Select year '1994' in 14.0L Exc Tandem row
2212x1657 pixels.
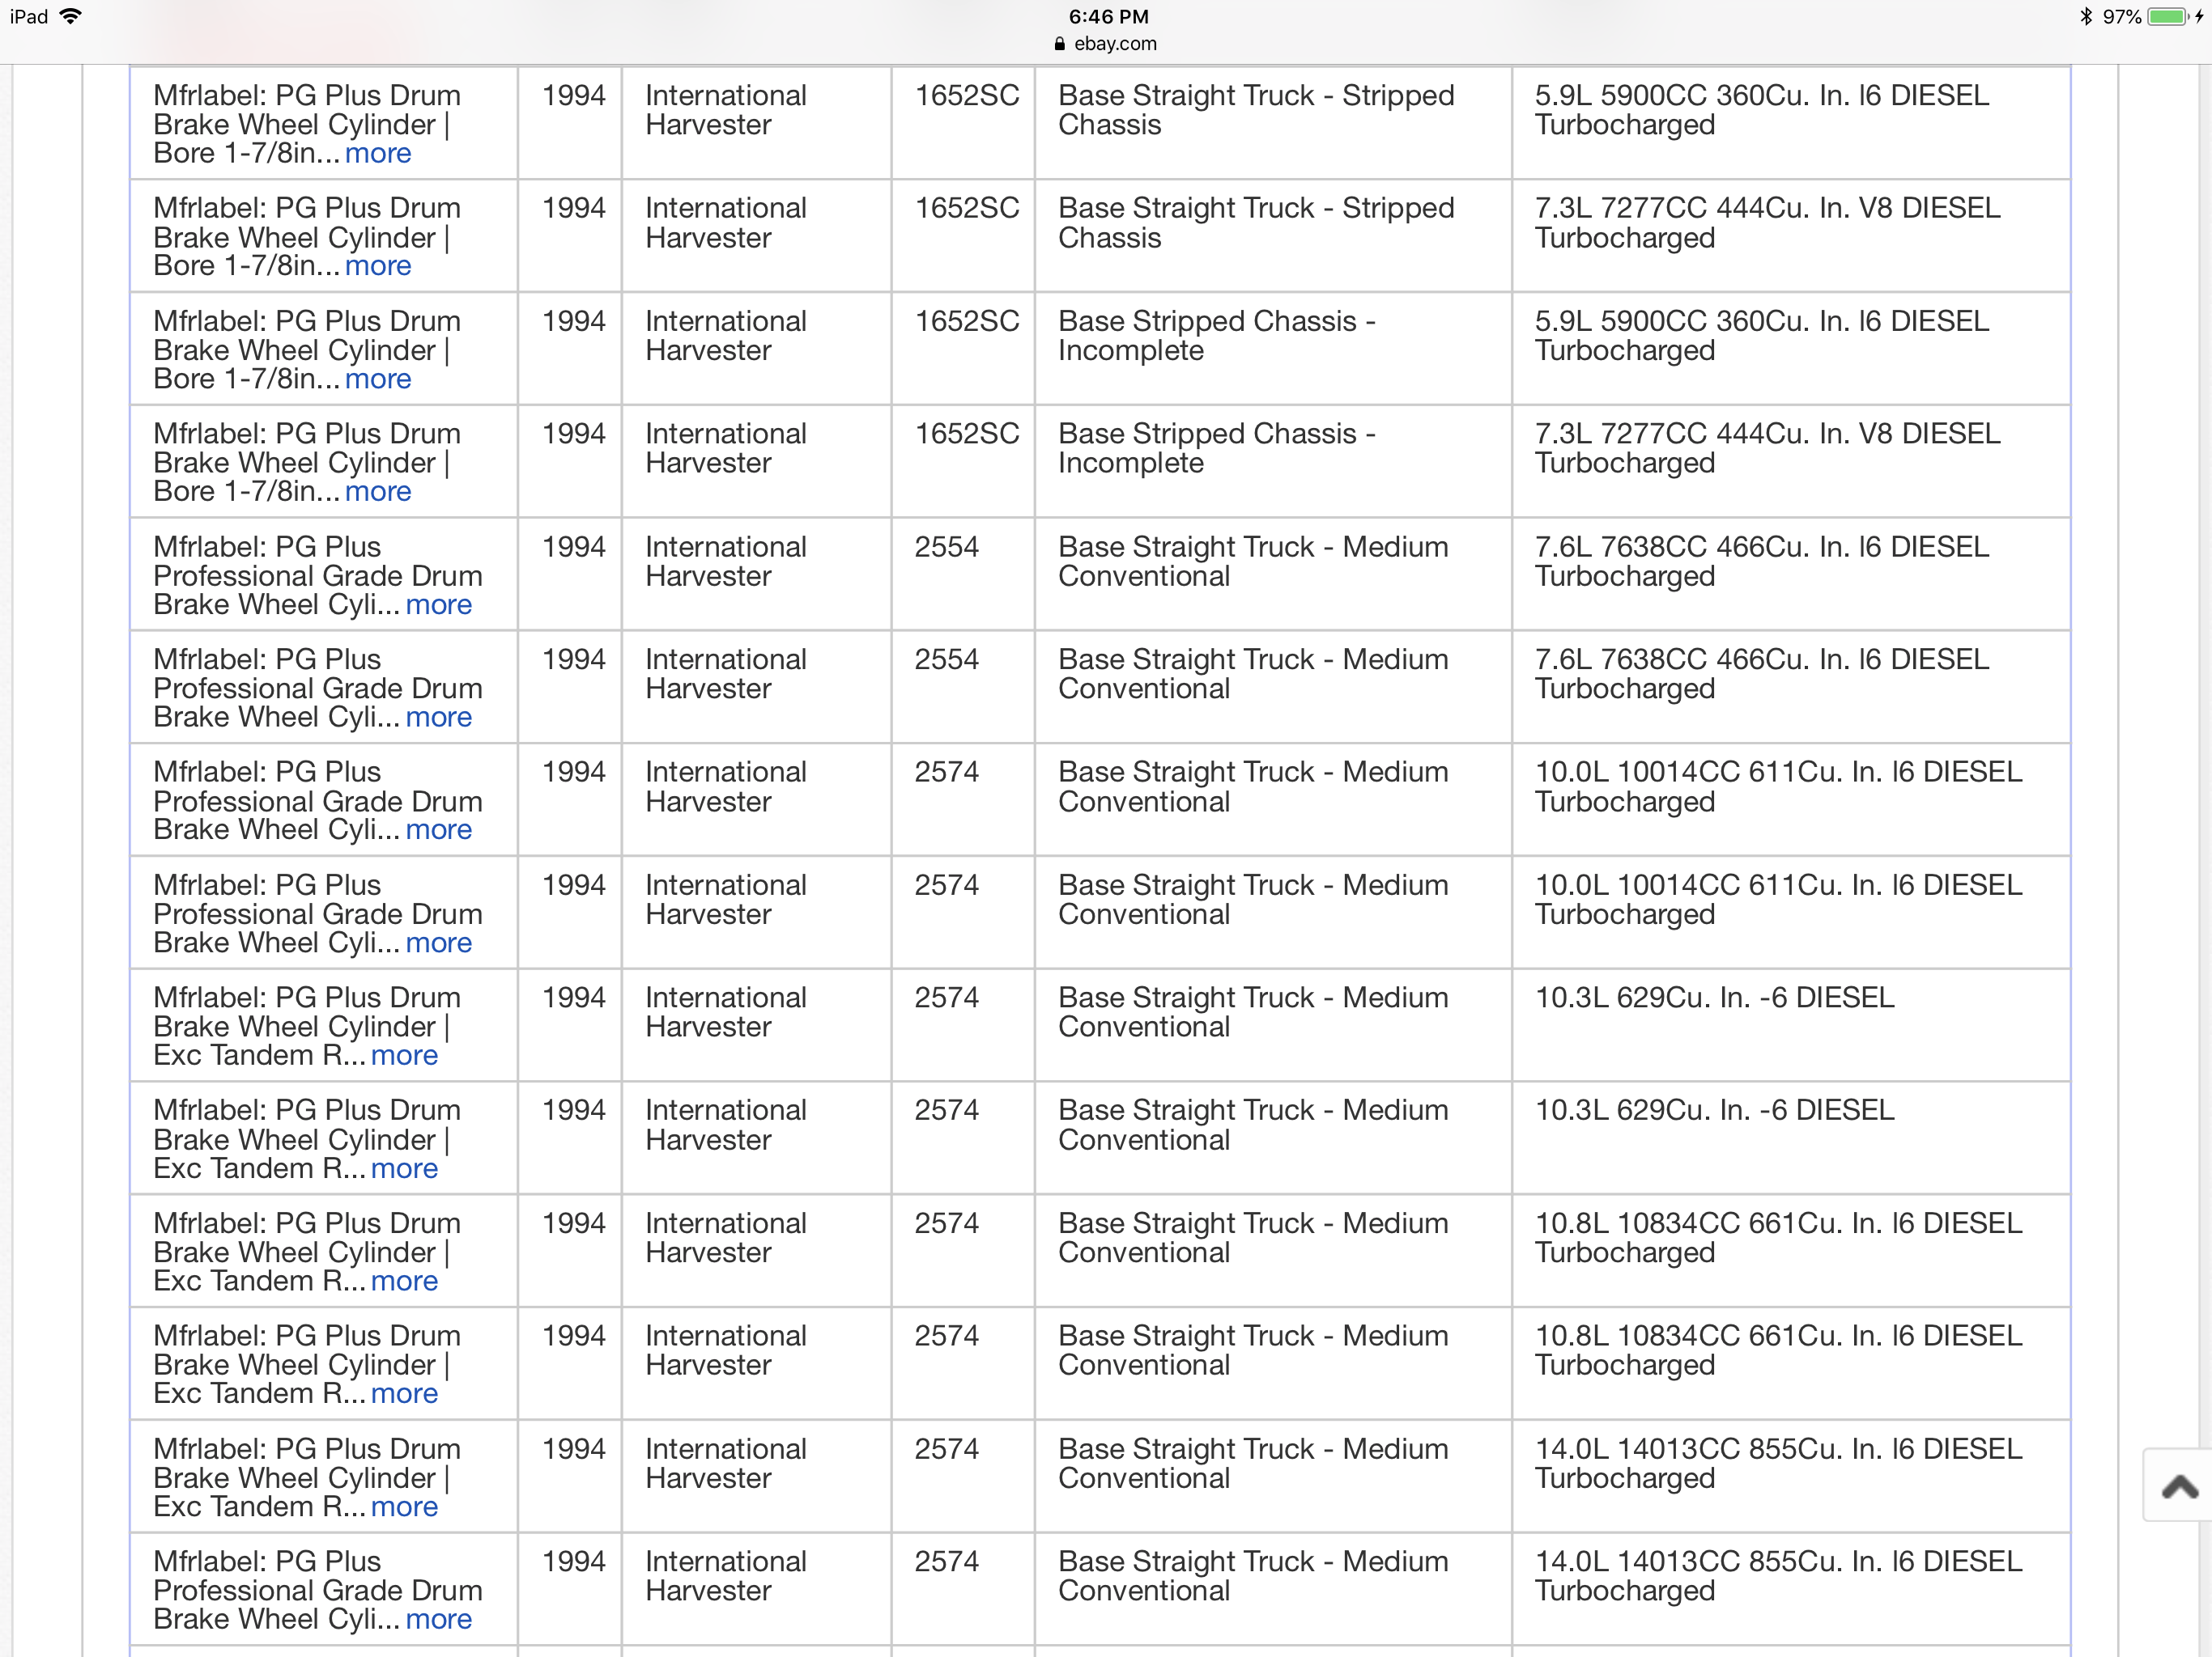click(x=573, y=1449)
